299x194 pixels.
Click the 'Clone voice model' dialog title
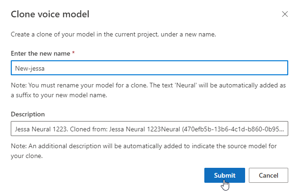pos(50,14)
